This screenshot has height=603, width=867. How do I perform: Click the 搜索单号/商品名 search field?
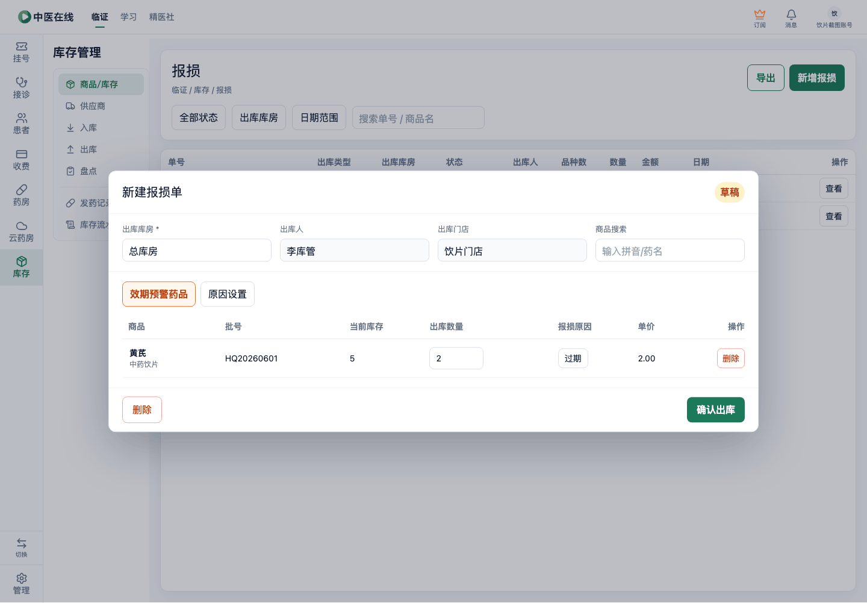click(418, 118)
